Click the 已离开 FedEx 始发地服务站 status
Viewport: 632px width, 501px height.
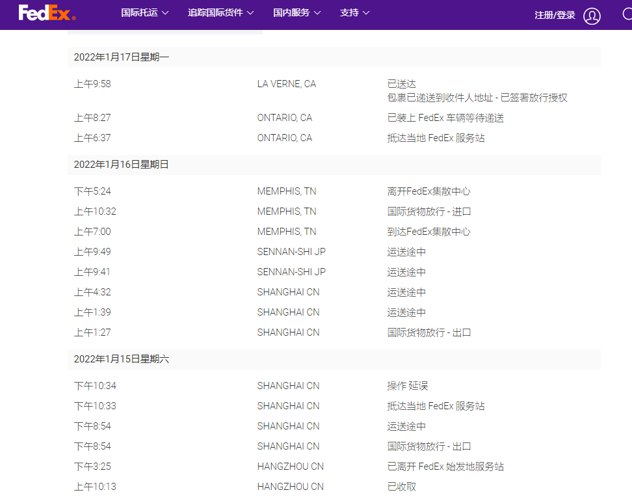pos(445,467)
